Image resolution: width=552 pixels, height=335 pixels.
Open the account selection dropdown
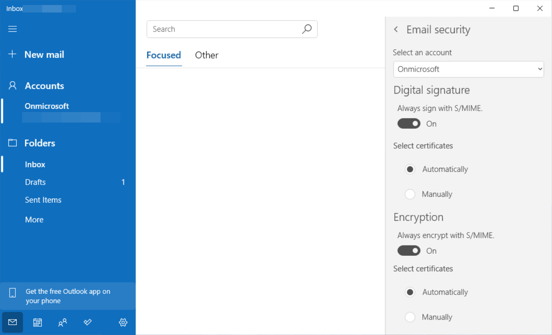[x=468, y=69]
